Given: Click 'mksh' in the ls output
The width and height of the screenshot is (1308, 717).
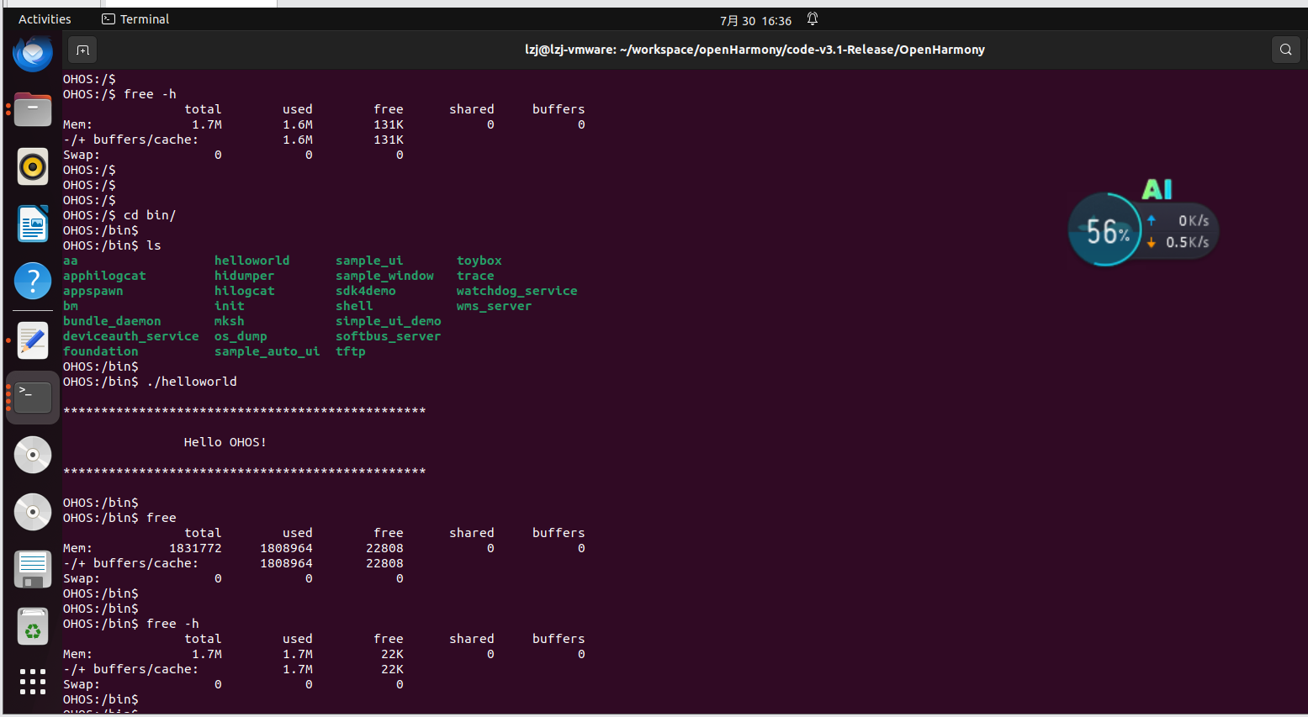Looking at the screenshot, I should [x=229, y=321].
